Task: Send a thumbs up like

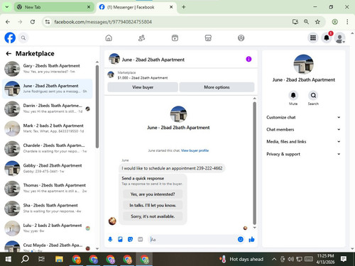Action: [251, 240]
